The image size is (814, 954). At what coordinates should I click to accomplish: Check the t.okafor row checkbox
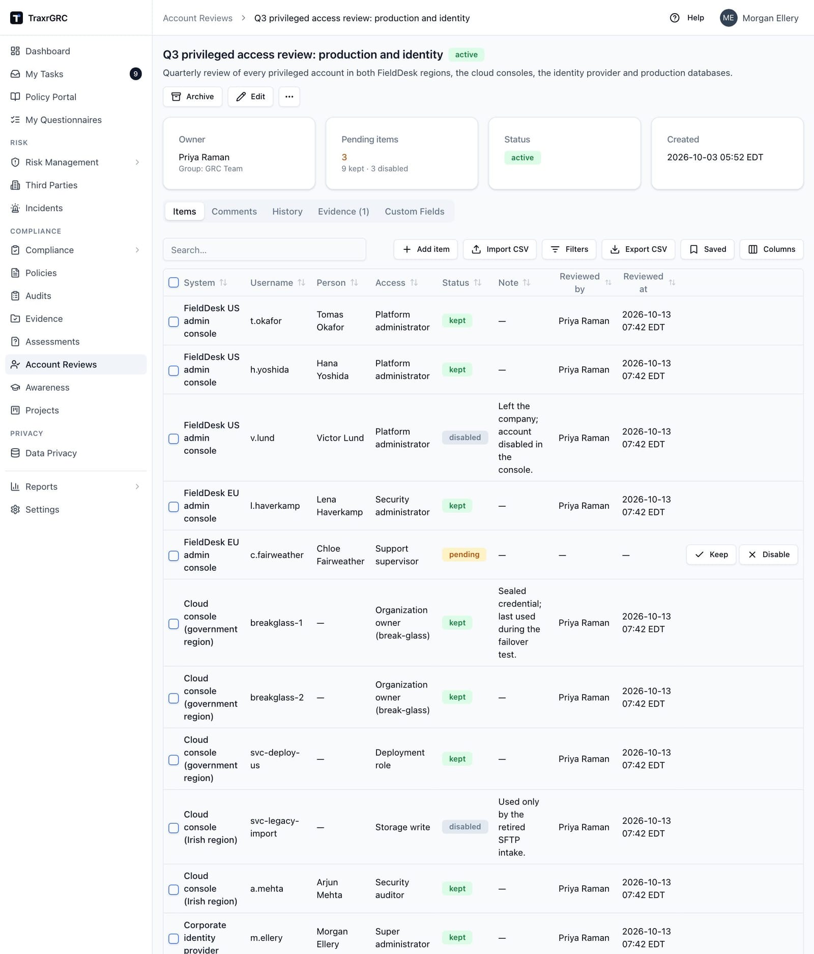pos(173,322)
